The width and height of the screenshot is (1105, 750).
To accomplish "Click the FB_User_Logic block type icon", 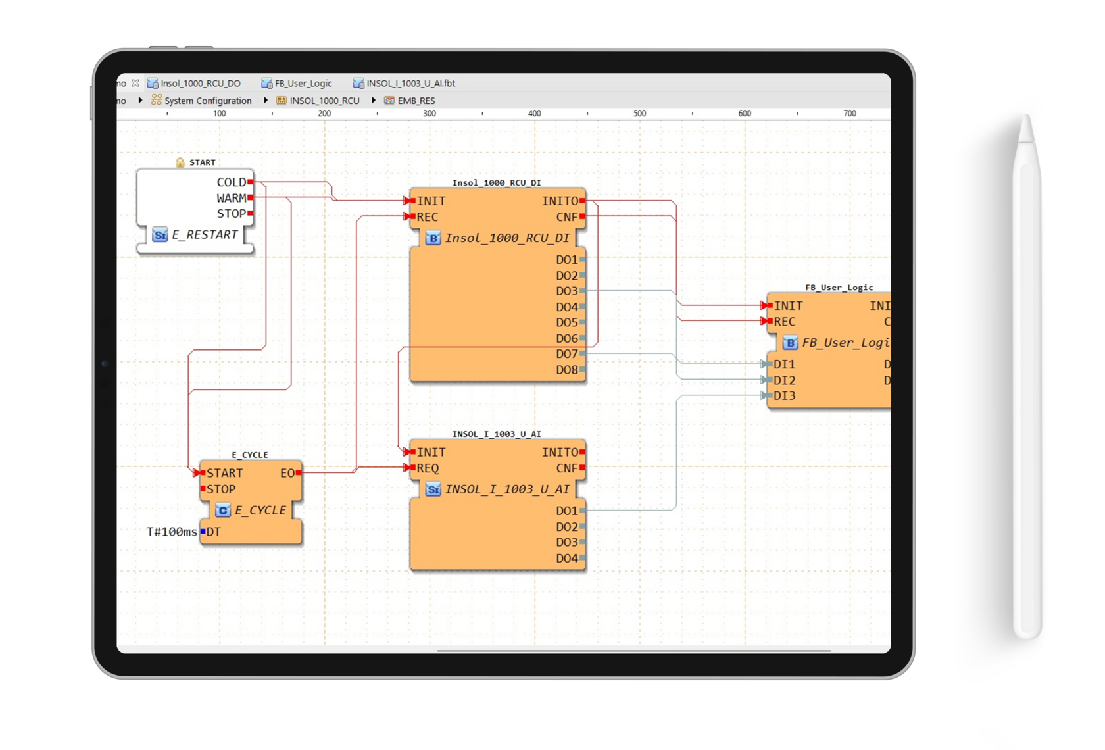I will pos(790,343).
